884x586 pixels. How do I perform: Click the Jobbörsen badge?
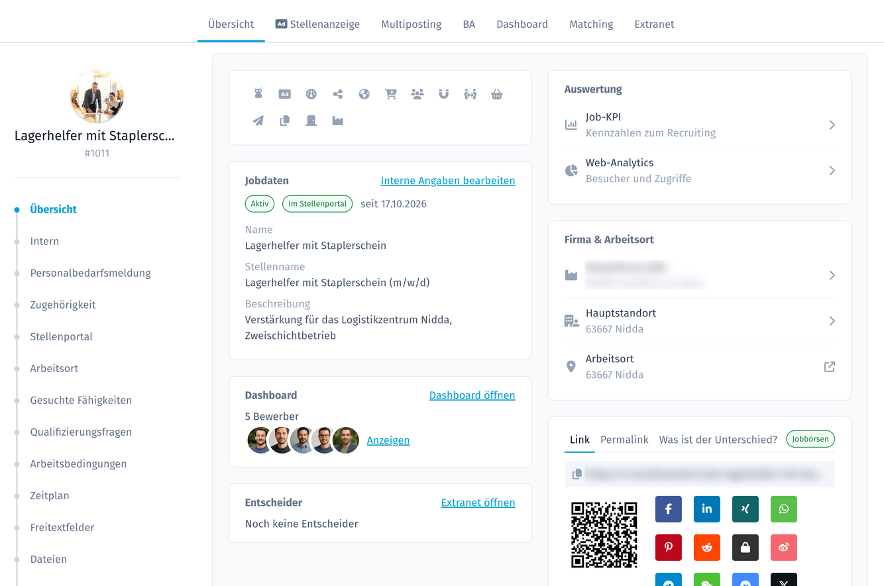810,439
